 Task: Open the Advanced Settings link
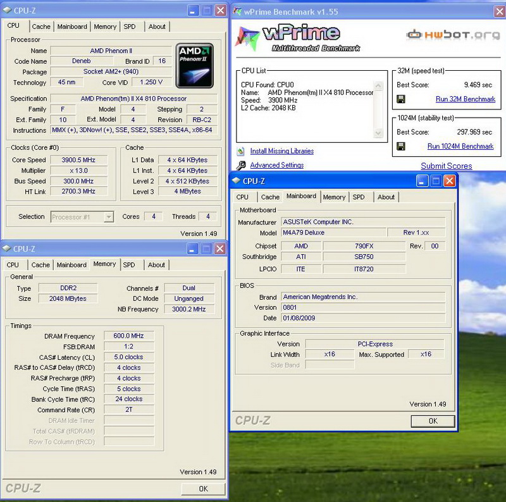(x=277, y=165)
